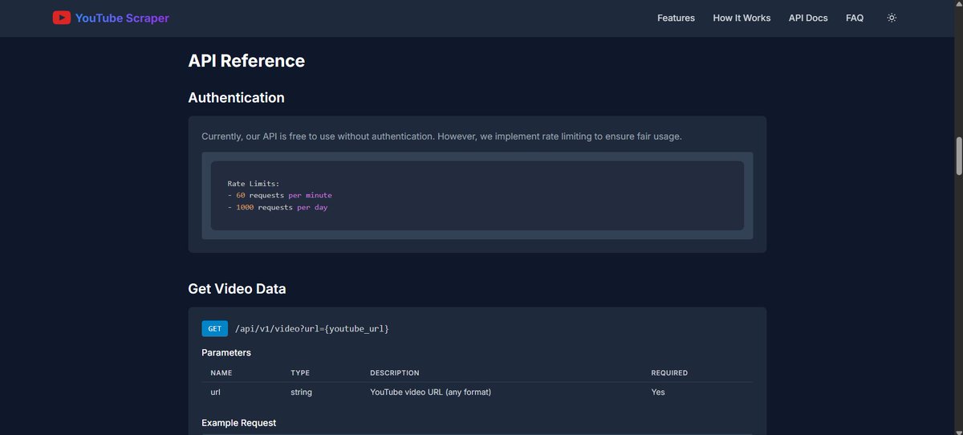
Task: Click the NAME column header
Action: tap(221, 373)
